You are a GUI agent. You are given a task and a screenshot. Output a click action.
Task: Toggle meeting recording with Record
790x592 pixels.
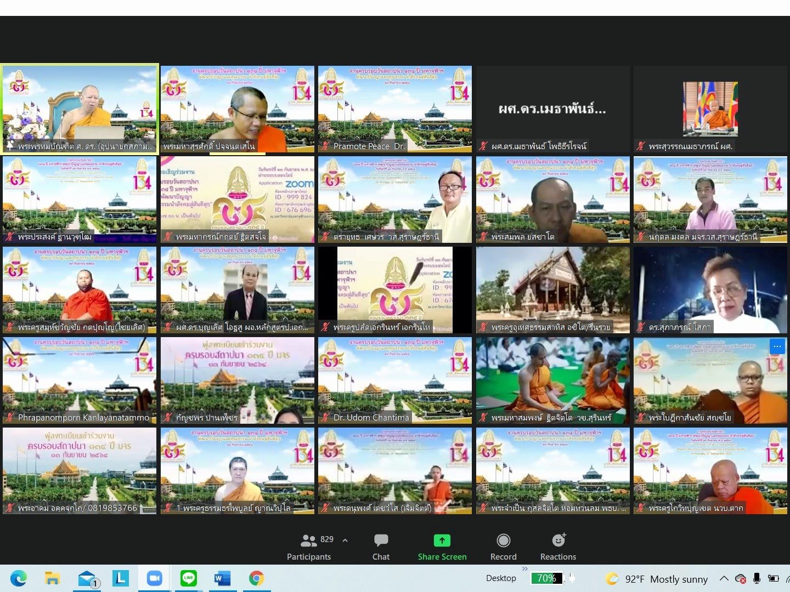(503, 547)
